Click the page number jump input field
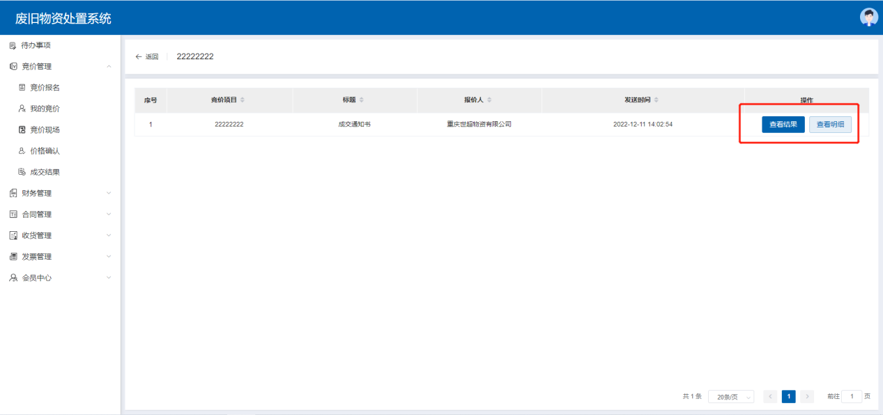The width and height of the screenshot is (883, 415). (x=851, y=396)
